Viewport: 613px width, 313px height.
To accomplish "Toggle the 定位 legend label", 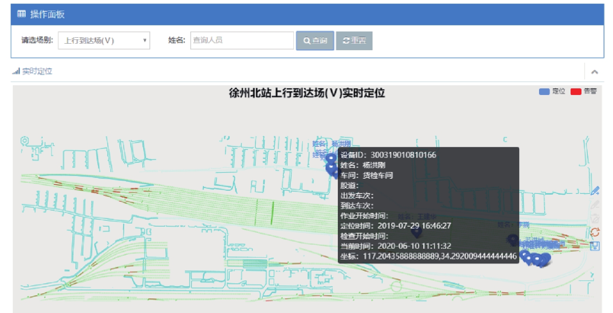I will (x=559, y=91).
